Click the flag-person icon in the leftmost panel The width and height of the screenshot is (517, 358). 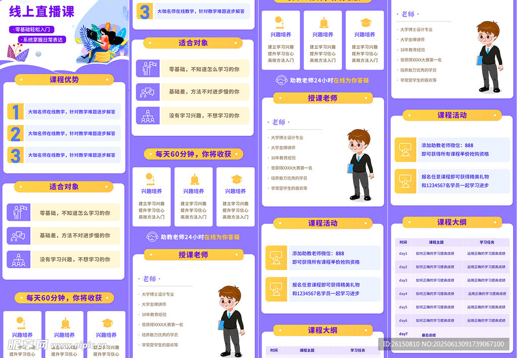tap(19, 212)
